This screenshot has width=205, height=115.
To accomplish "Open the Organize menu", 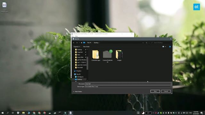I will coord(77,47).
